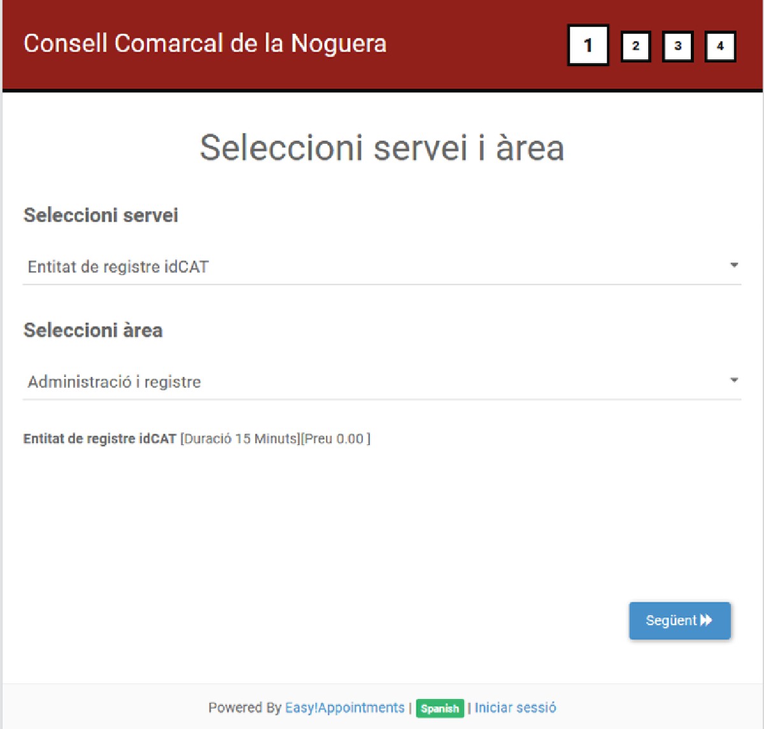Open the Easy!Appointments link
The height and width of the screenshot is (729, 764).
click(x=344, y=707)
